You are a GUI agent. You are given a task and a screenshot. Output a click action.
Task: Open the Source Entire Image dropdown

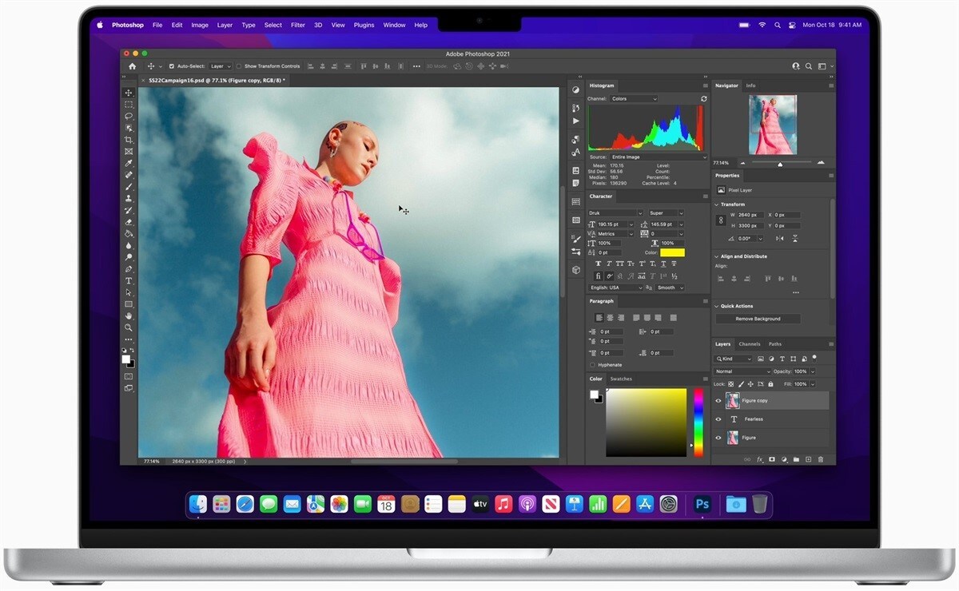tap(658, 157)
